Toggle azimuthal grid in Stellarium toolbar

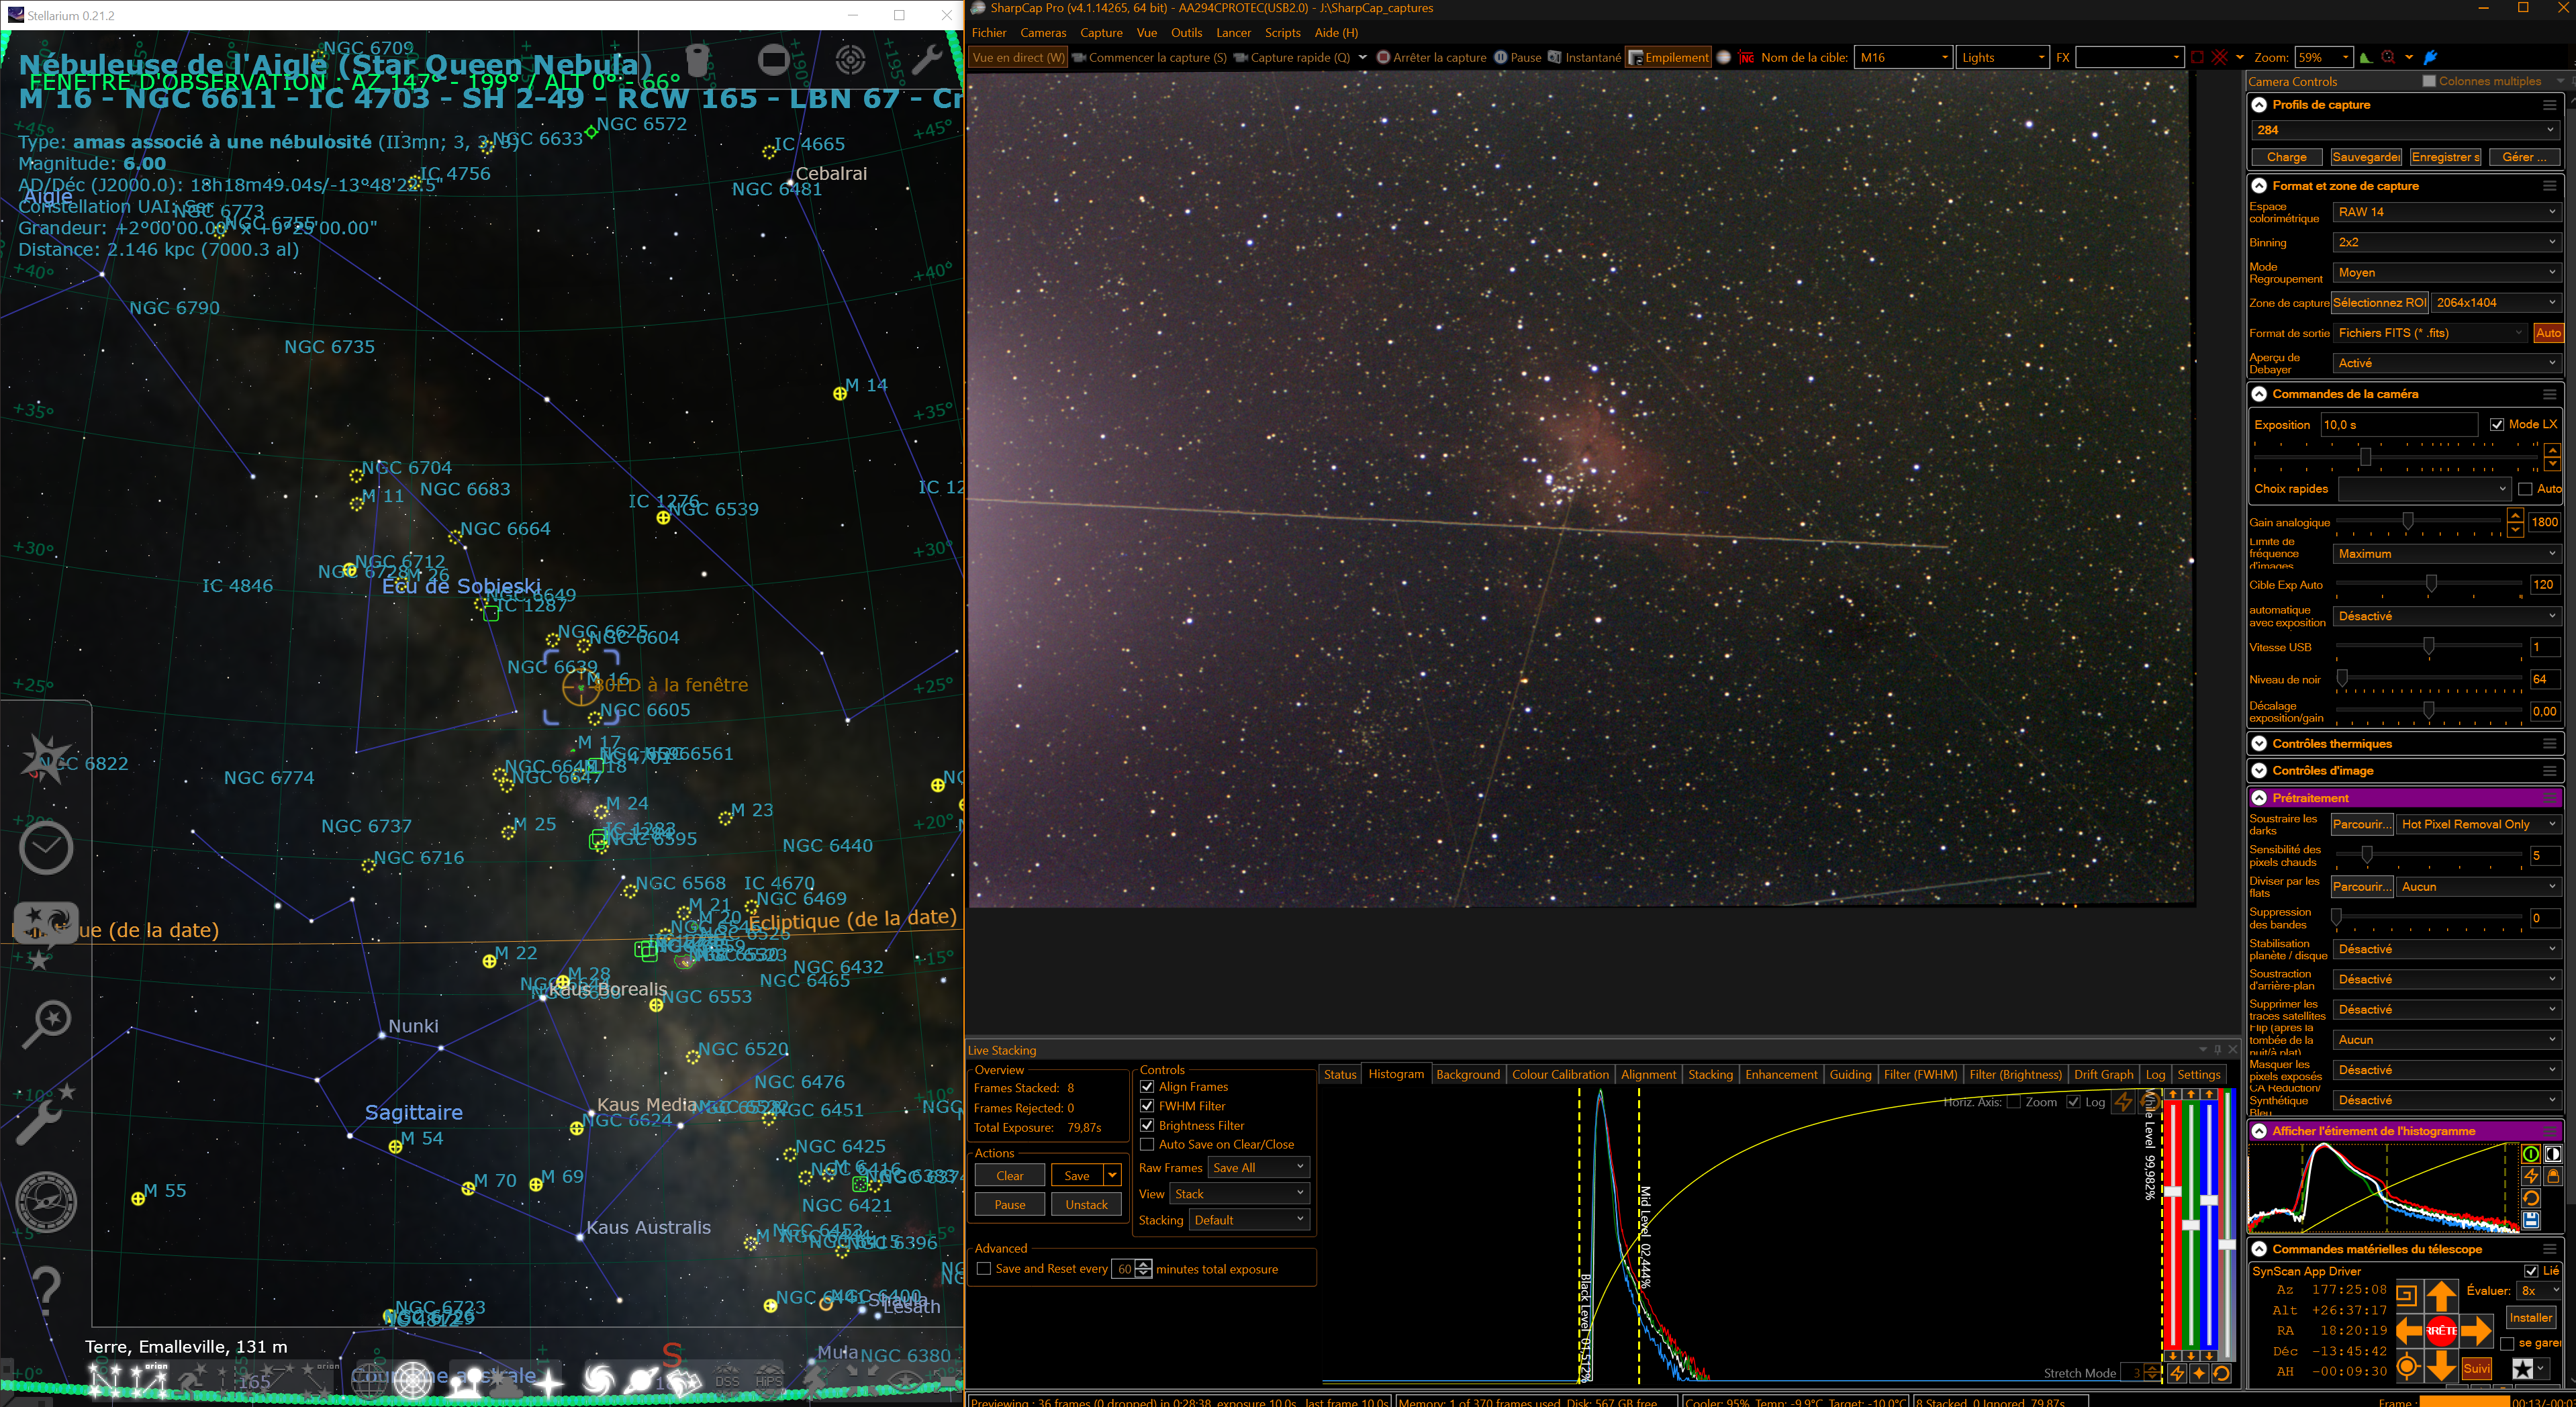click(413, 1381)
